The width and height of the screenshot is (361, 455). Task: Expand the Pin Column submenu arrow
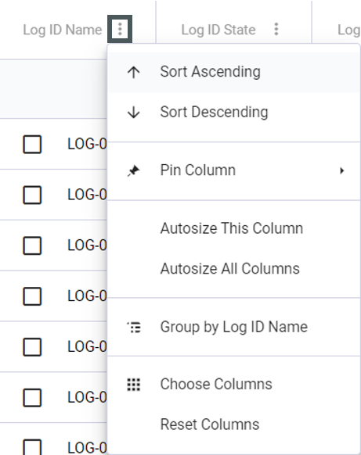pyautogui.click(x=342, y=170)
